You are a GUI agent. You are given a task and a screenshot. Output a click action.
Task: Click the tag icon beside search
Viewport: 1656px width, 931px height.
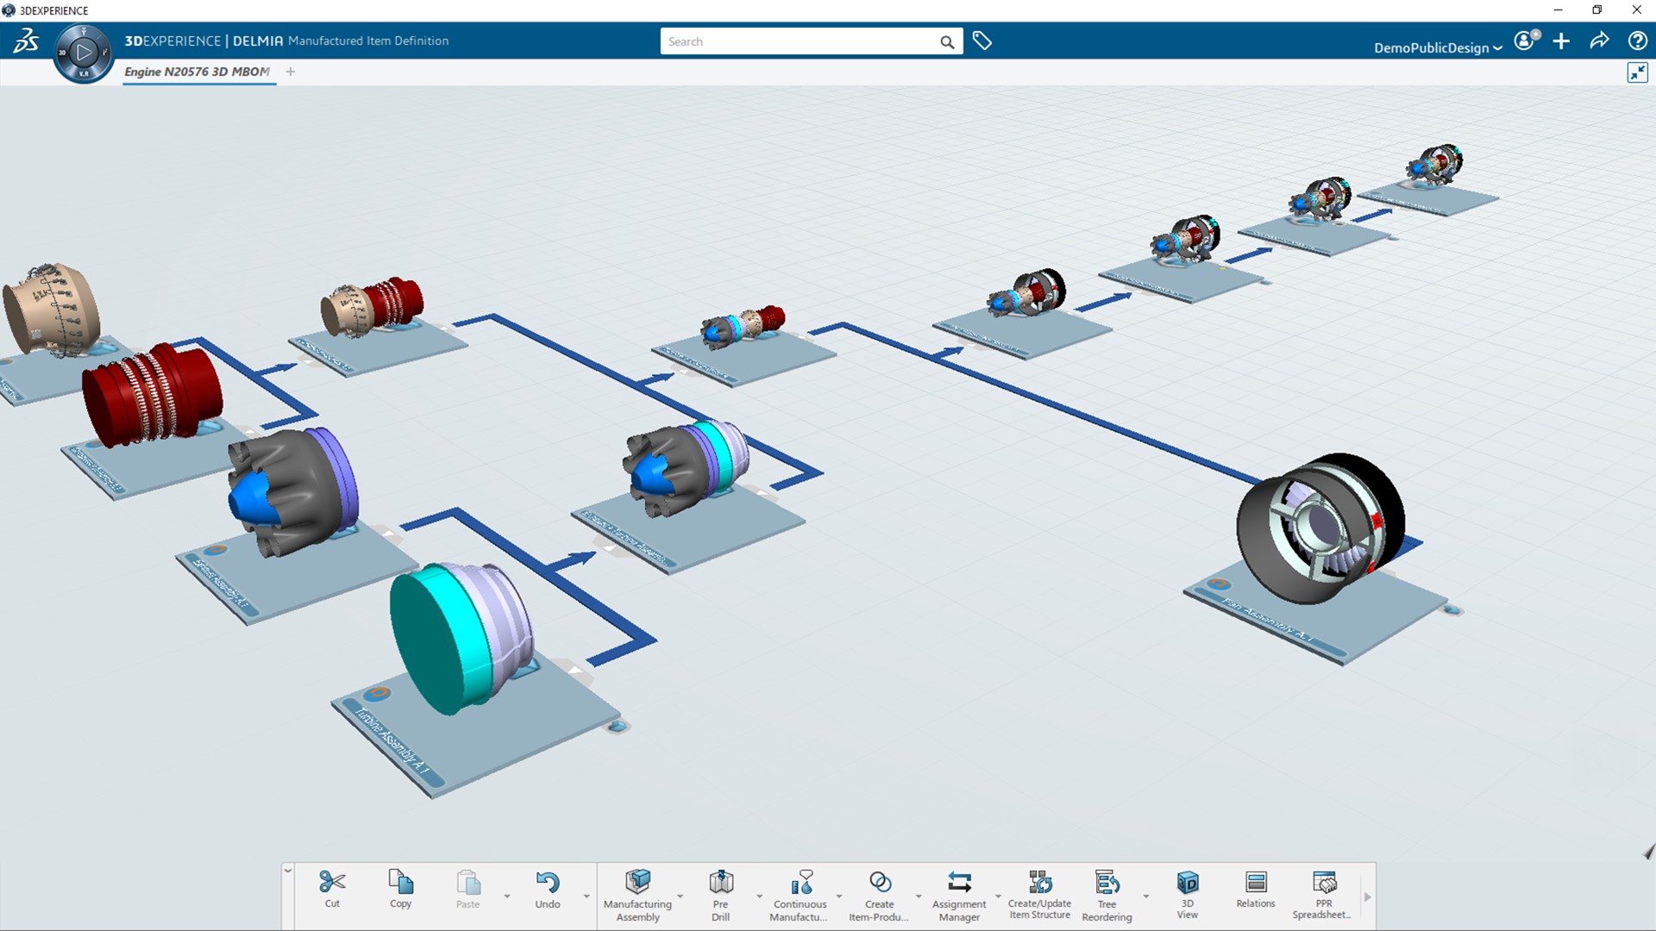pyautogui.click(x=982, y=41)
